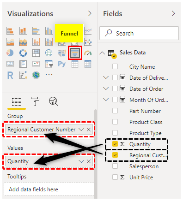
Task: Remove Regional Customer Number from Group
Action: click(x=89, y=130)
